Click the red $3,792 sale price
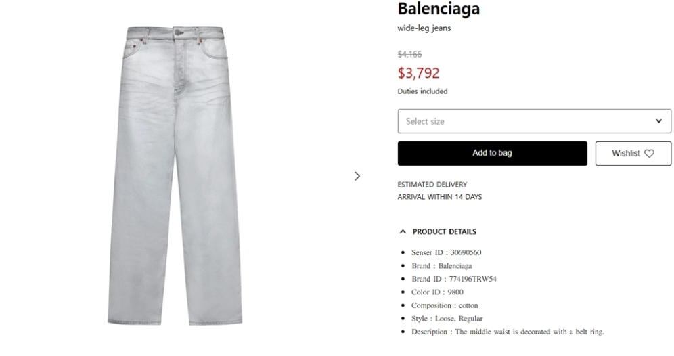Screen dimensions: 674x356 [419, 73]
